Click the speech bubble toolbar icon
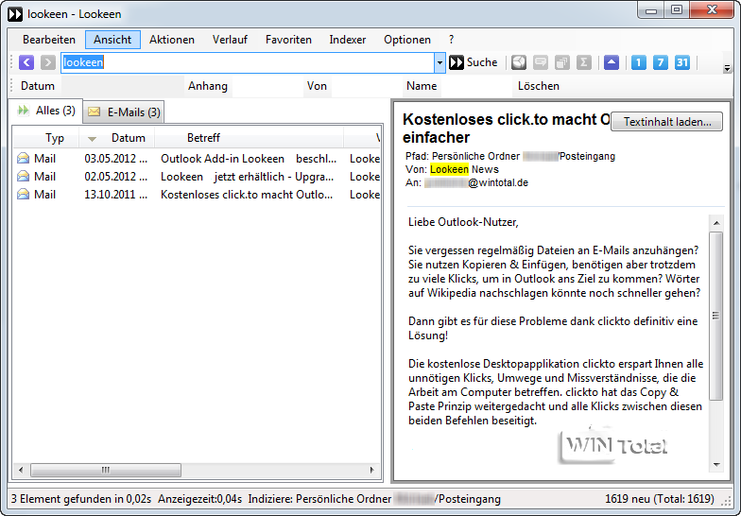The width and height of the screenshot is (741, 516). pyautogui.click(x=541, y=62)
